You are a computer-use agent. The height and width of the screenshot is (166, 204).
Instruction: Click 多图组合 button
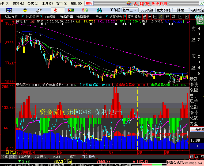tap(116, 17)
